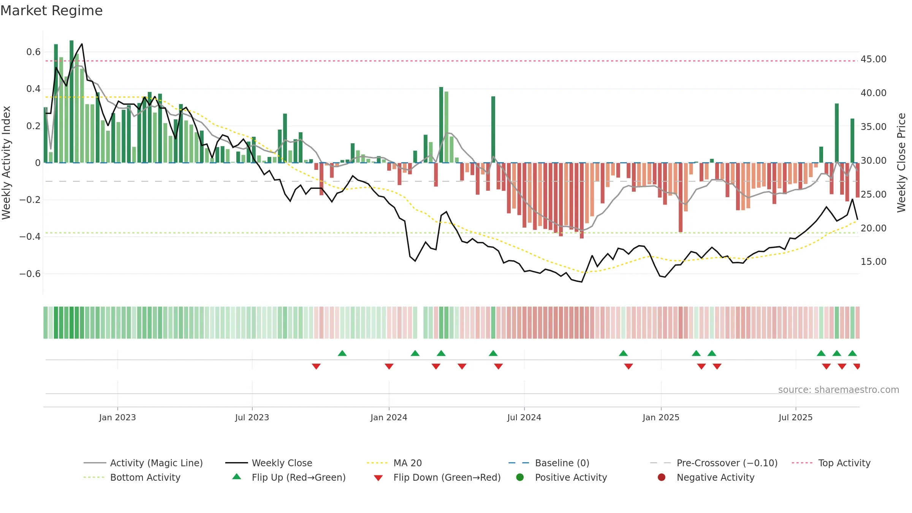This screenshot has width=912, height=513.
Task: Click the Jul 2025 axis label
Action: pos(795,417)
